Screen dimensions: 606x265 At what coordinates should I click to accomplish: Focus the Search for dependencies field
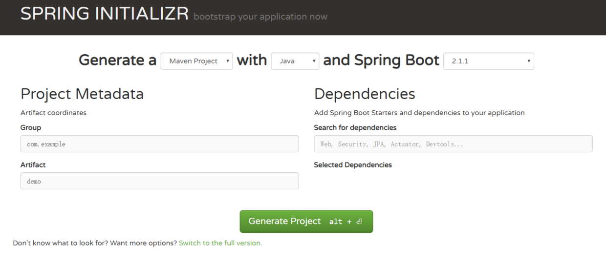click(x=453, y=144)
